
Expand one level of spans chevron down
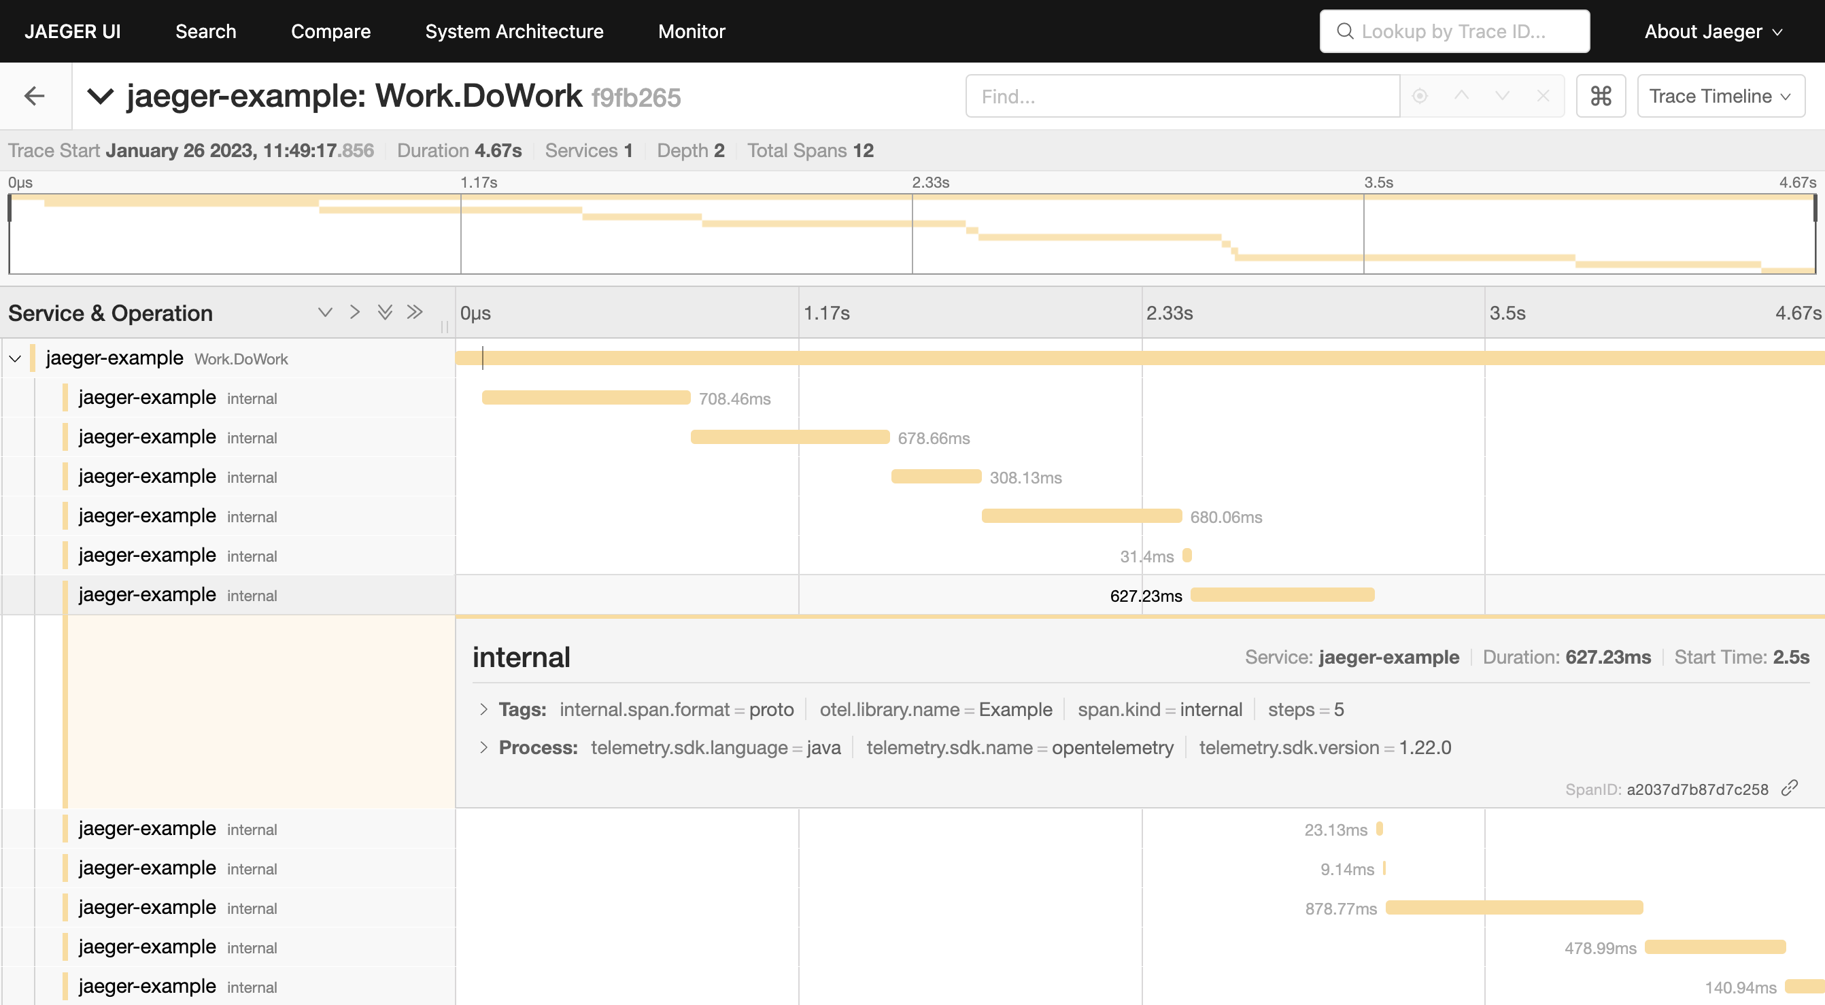click(325, 312)
